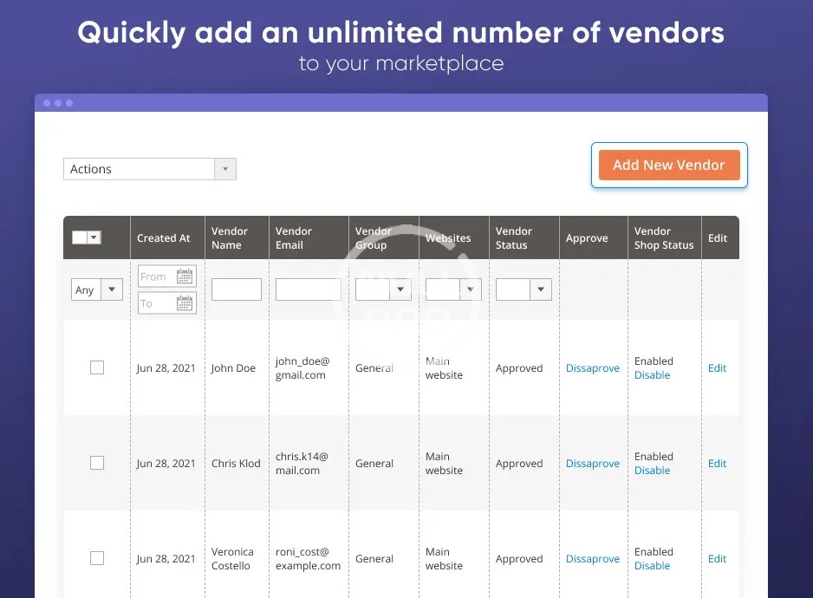Check the Veronica Costello row checkbox
Viewport: 813px width, 598px height.
97,558
